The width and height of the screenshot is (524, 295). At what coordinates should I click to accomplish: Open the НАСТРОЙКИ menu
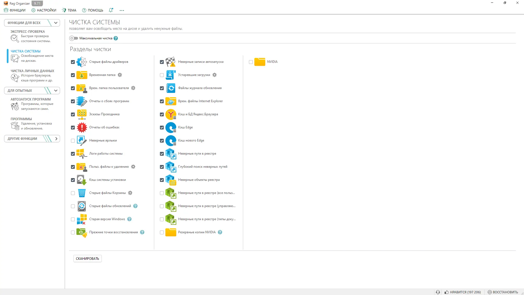coord(44,10)
